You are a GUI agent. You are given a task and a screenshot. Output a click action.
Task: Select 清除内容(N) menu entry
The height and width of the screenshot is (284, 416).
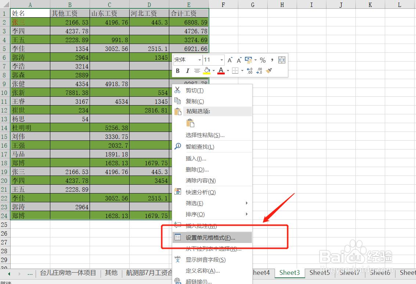point(212,181)
